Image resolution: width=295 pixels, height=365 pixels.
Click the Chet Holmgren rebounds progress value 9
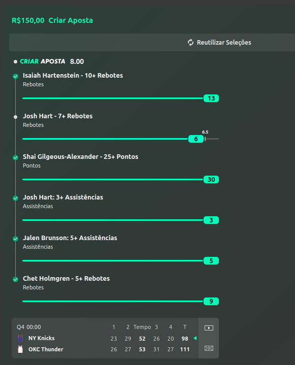click(211, 301)
